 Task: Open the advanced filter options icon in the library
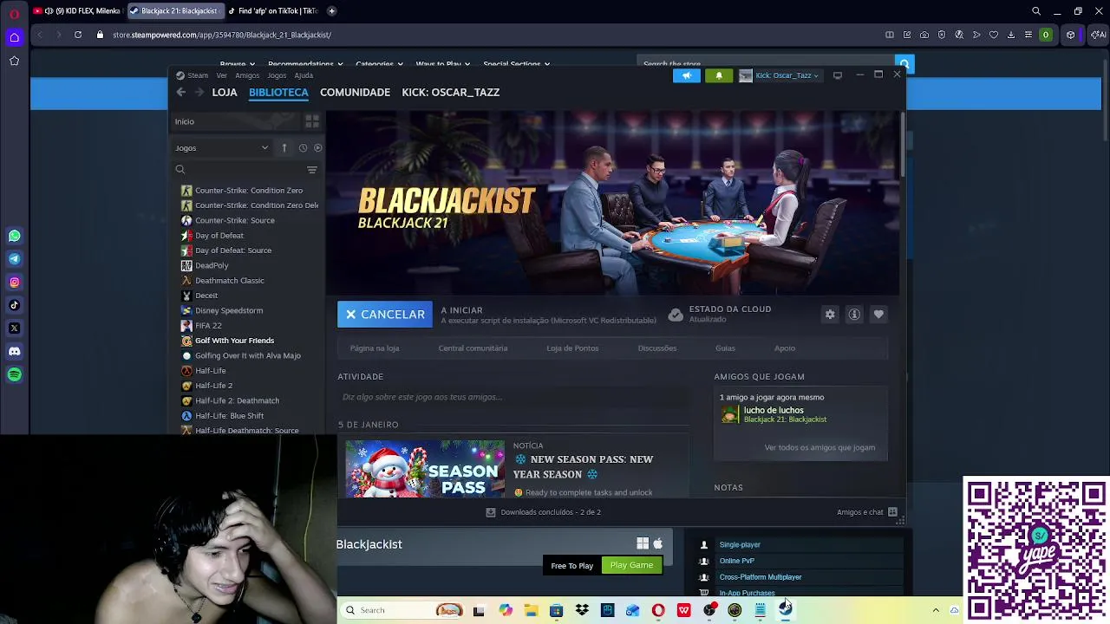click(312, 170)
